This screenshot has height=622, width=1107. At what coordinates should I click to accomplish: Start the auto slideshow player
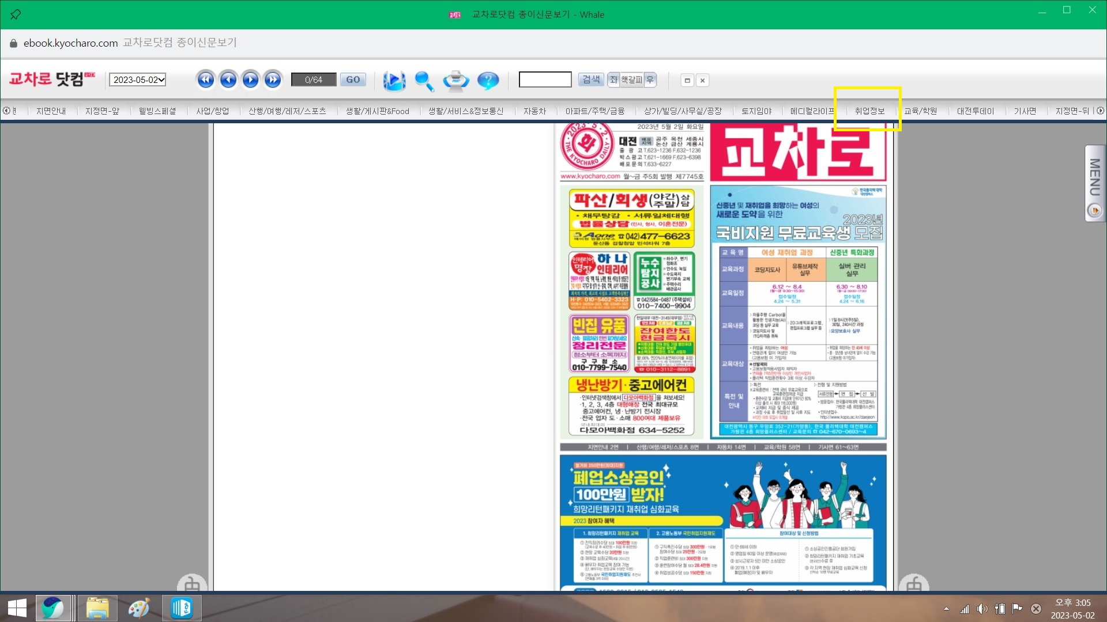pos(394,81)
